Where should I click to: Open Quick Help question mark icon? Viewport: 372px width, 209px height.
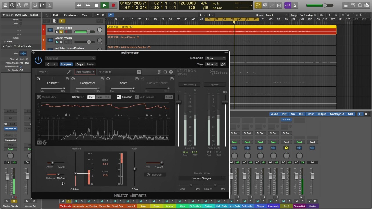[19, 5]
